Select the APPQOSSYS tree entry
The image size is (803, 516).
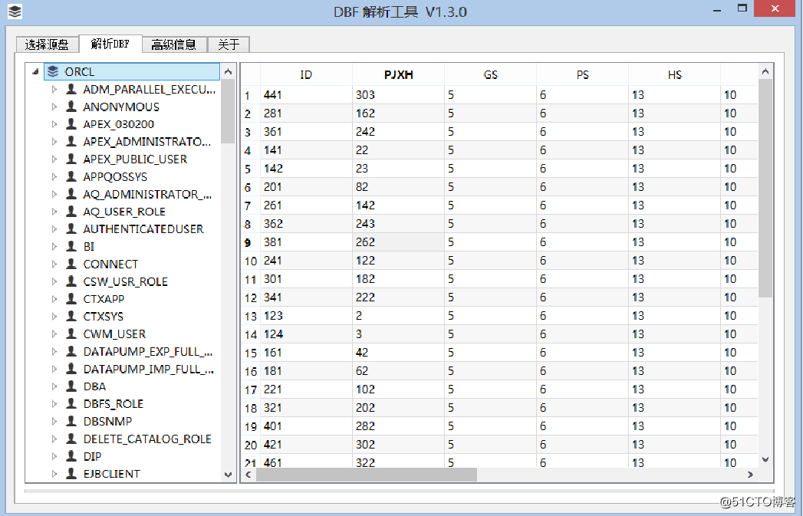coord(115,176)
